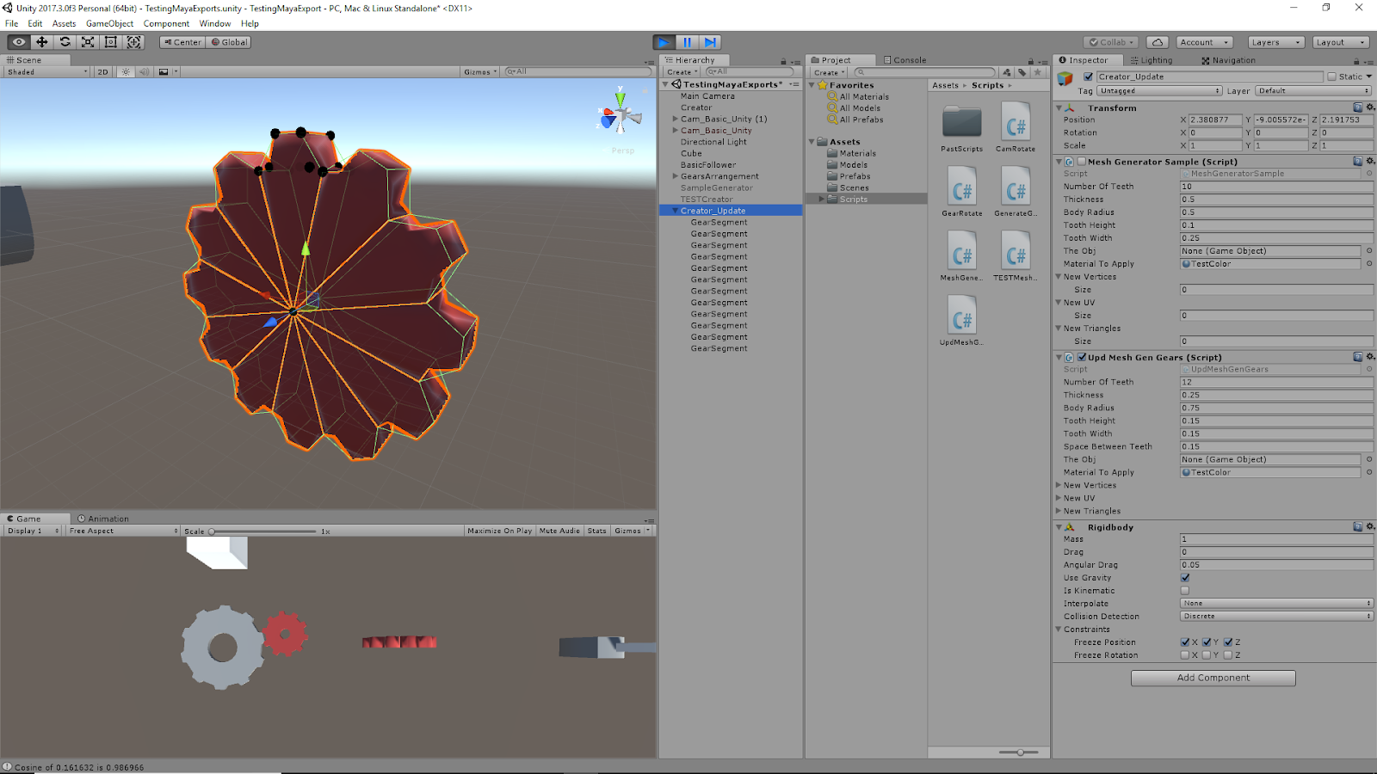Click the Maximize On Play button
Screen dimensions: 1377x774
point(499,531)
